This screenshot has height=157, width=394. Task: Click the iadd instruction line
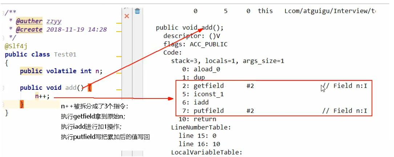(x=201, y=102)
